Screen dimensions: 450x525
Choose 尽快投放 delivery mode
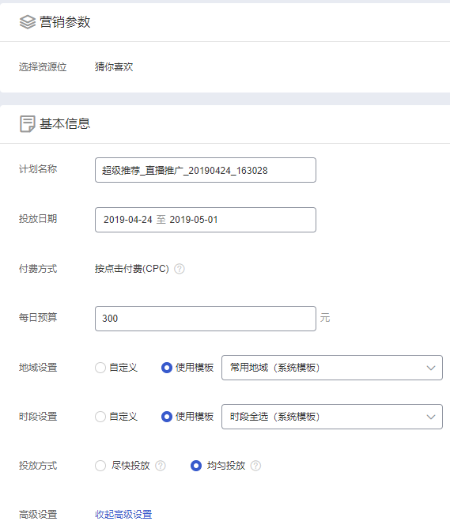coord(100,466)
